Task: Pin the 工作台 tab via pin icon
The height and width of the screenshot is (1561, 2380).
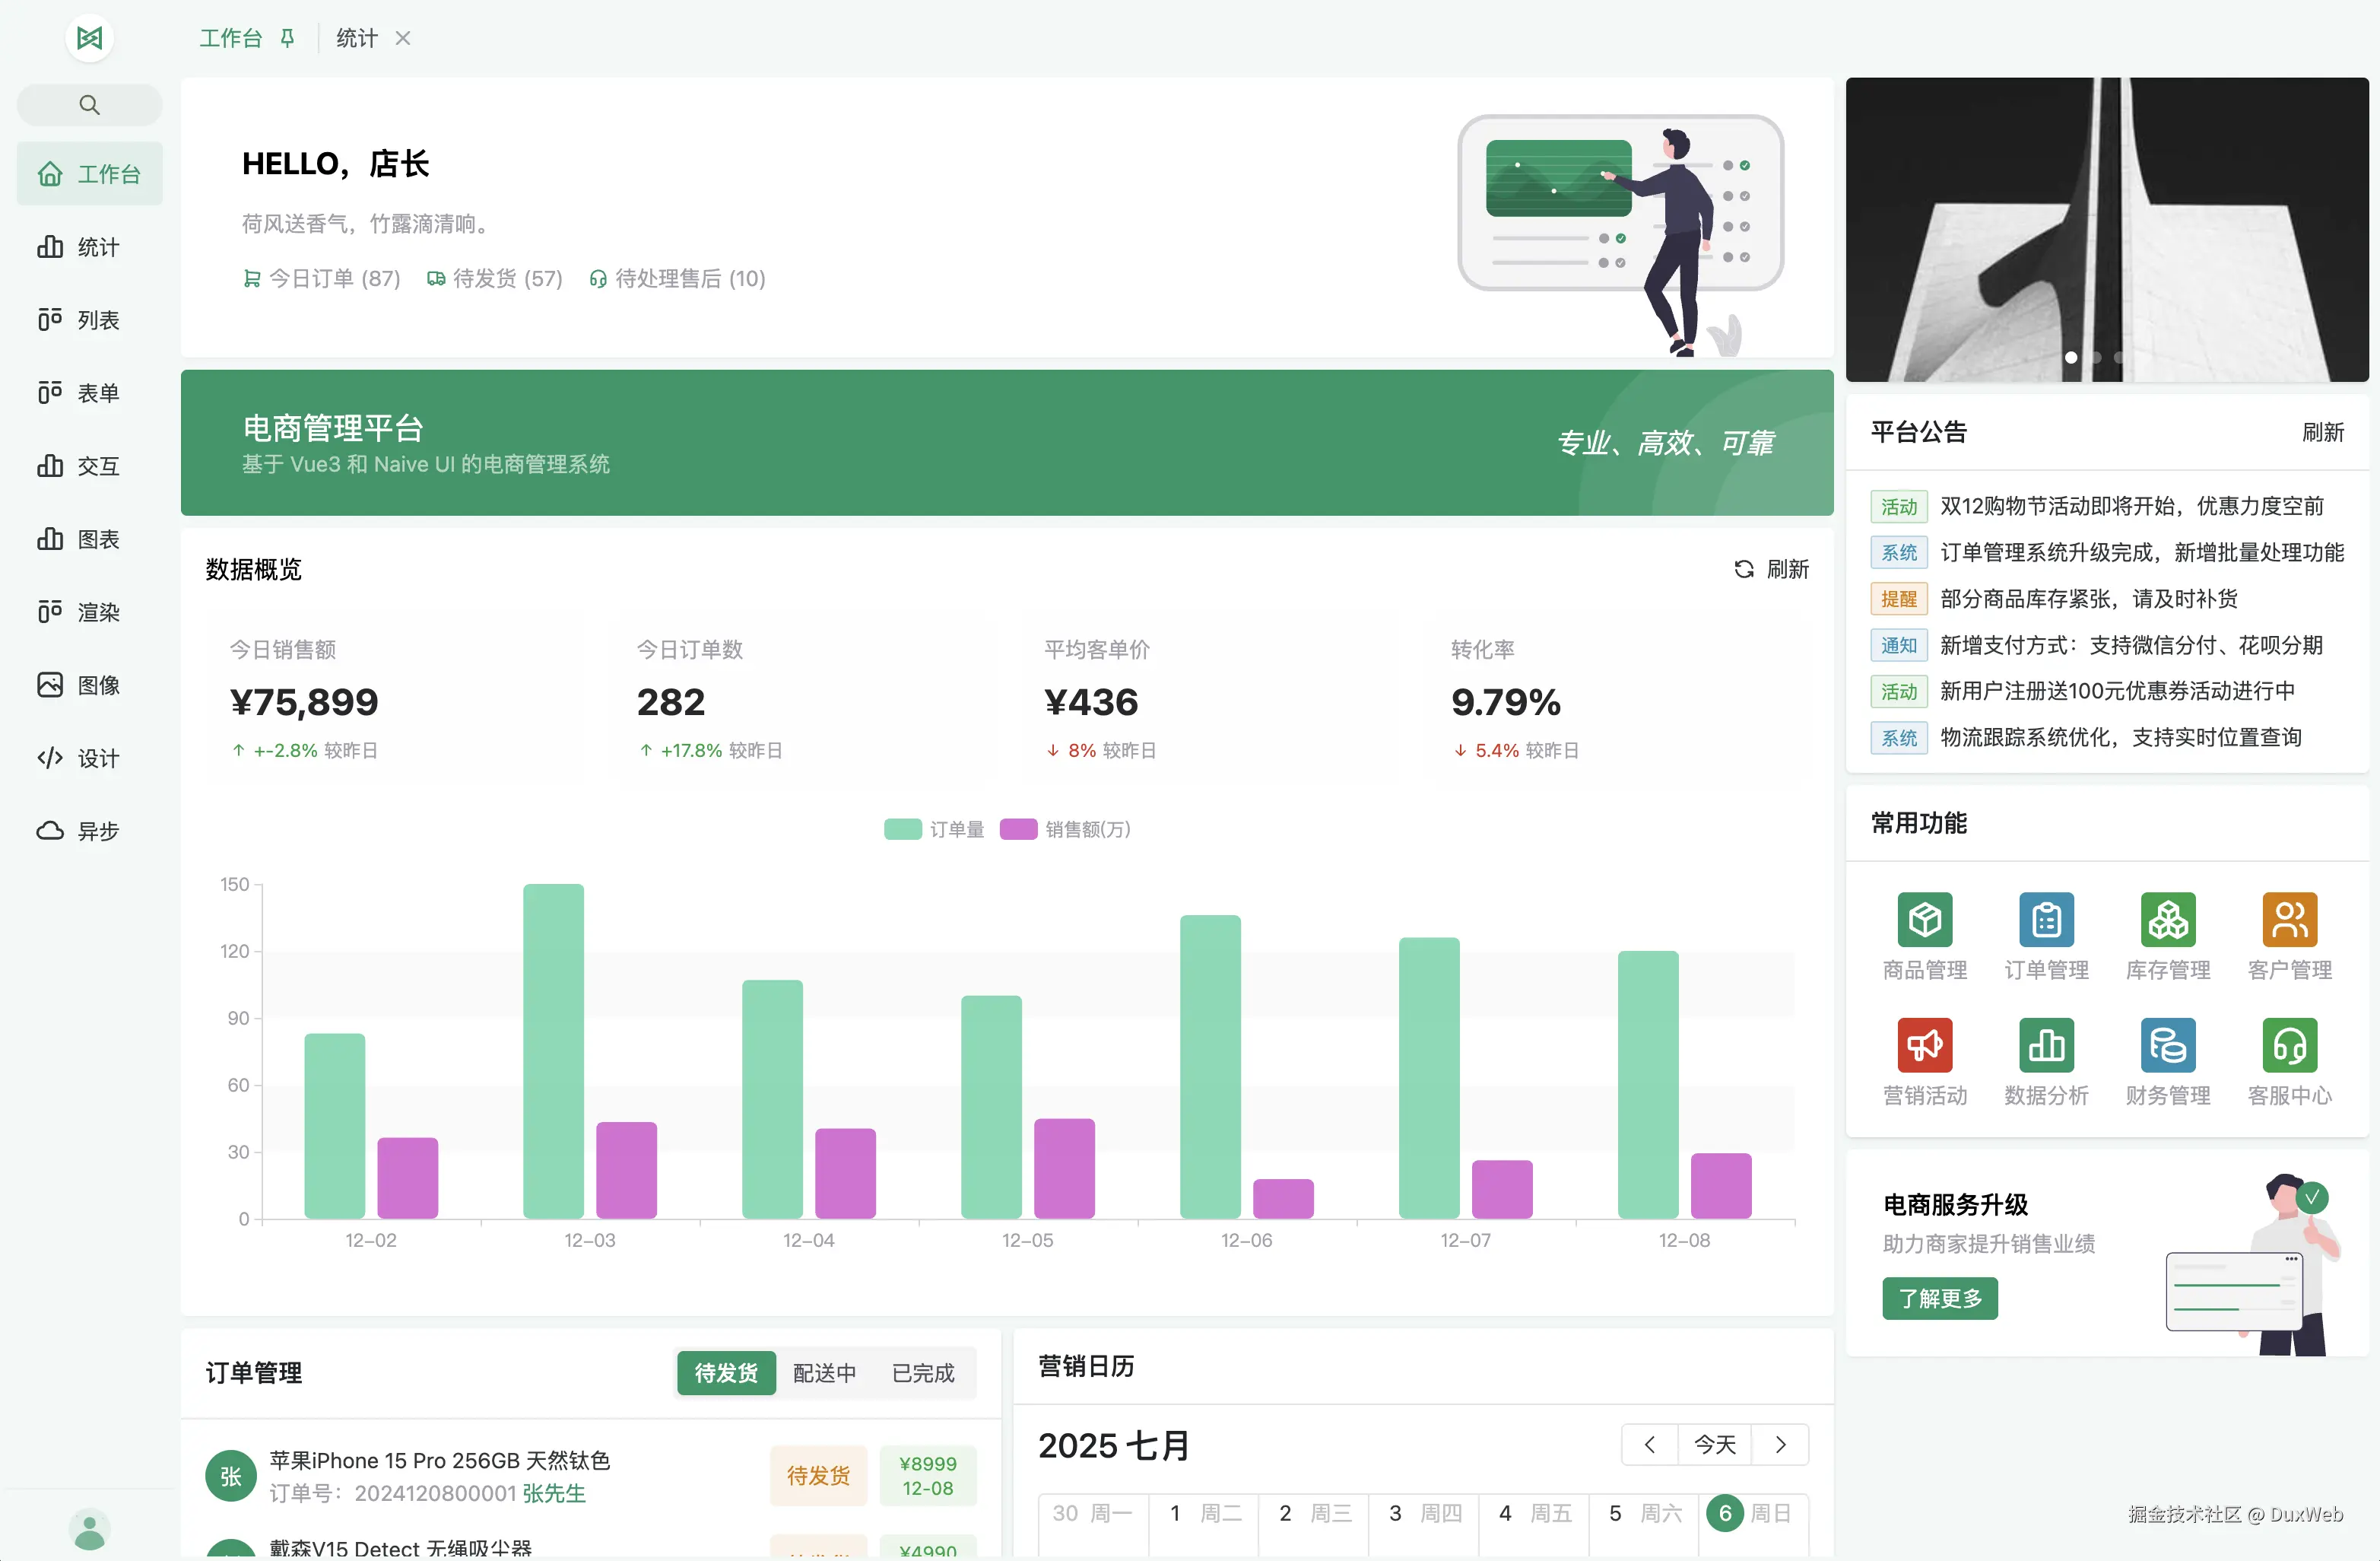Action: point(287,38)
